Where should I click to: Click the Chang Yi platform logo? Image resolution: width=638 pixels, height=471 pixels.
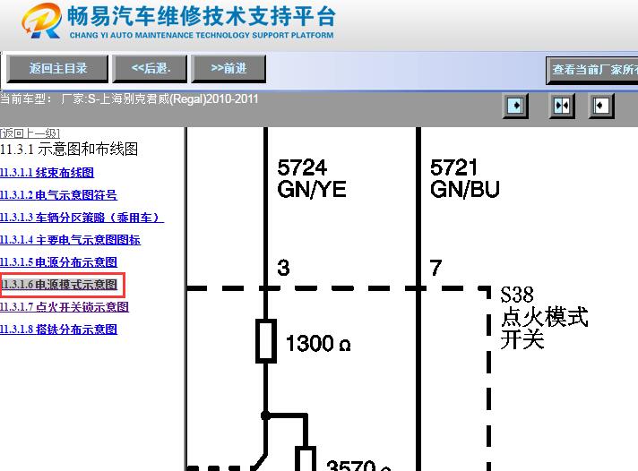(x=41, y=21)
